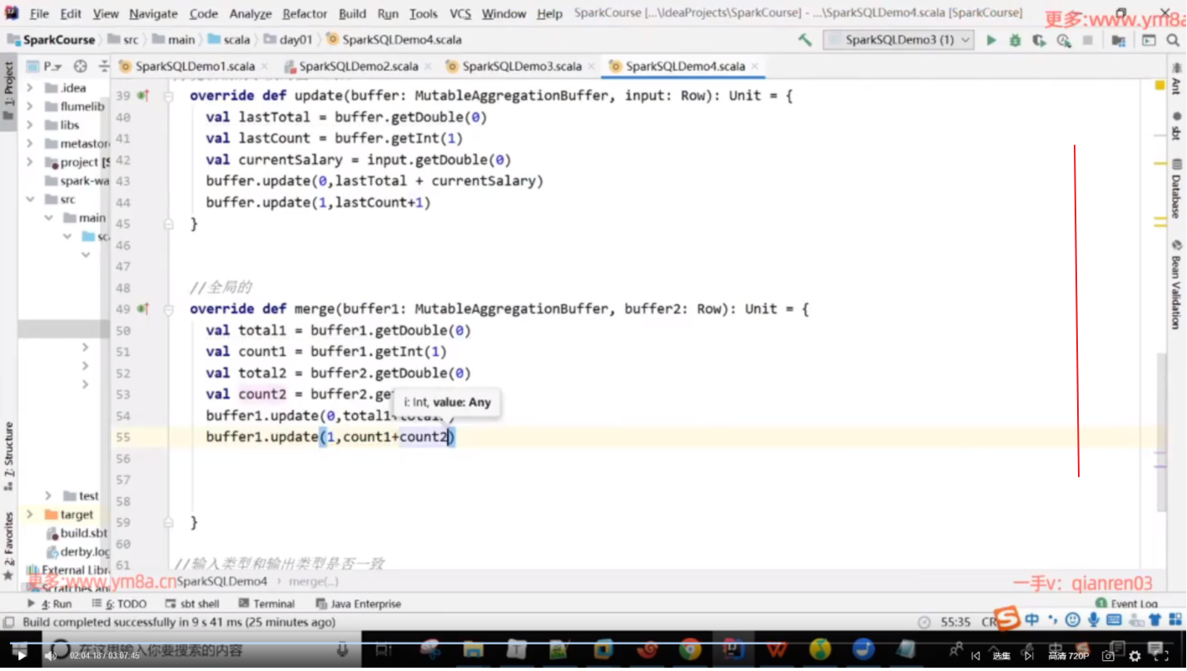Play the video with play button

click(x=21, y=656)
